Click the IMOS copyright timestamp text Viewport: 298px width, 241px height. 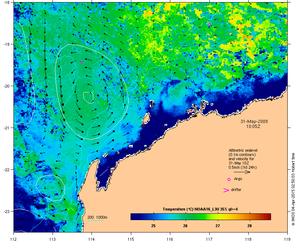coord(293,190)
